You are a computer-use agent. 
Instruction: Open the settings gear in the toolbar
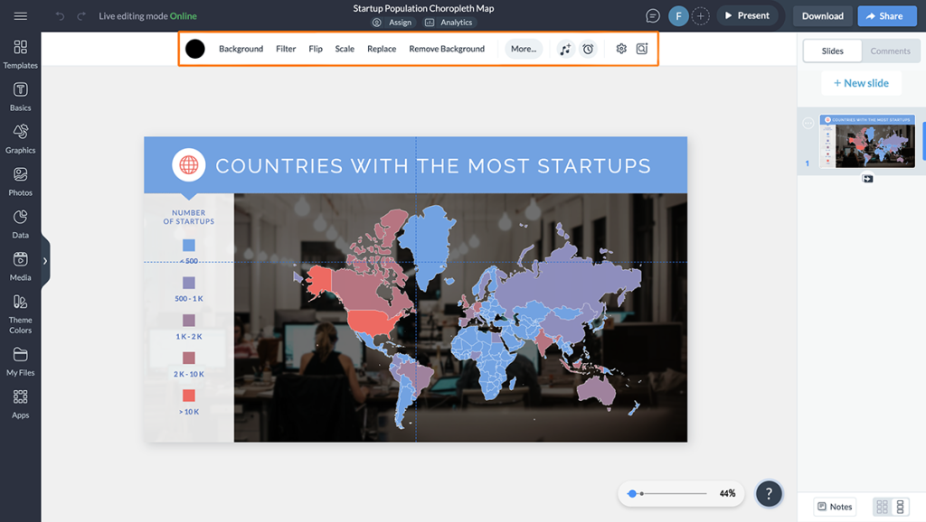coord(621,48)
